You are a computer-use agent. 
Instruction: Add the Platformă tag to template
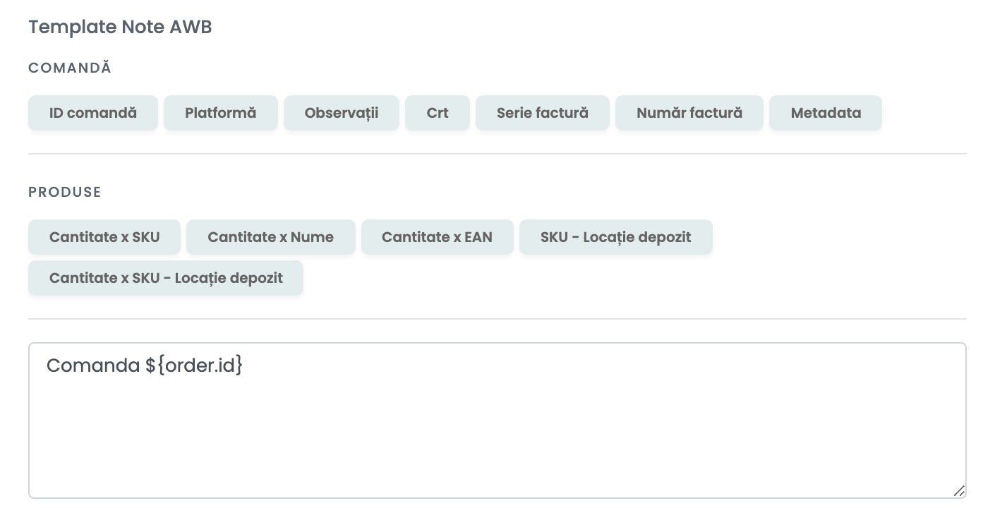[221, 113]
